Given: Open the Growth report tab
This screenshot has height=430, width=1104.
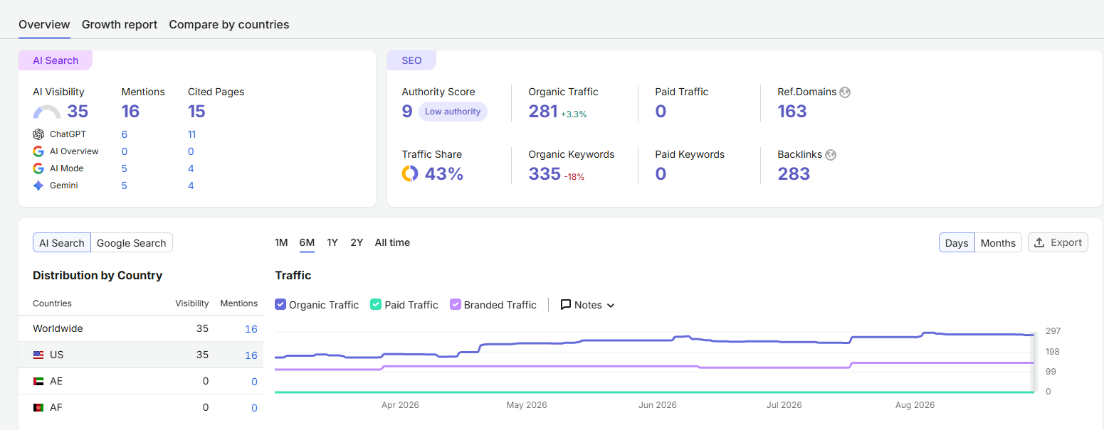Looking at the screenshot, I should pyautogui.click(x=120, y=24).
